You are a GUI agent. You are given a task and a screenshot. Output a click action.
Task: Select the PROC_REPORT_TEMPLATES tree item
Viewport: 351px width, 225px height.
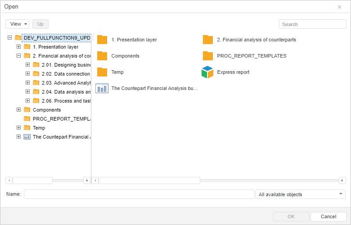point(61,119)
